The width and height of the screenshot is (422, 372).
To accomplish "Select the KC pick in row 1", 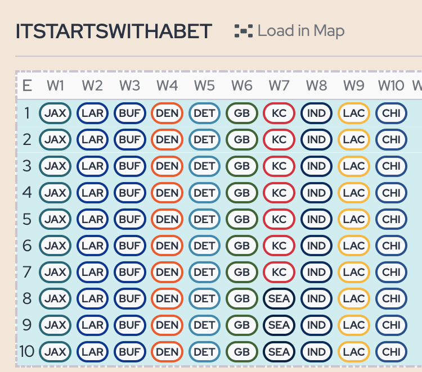I will coord(279,113).
